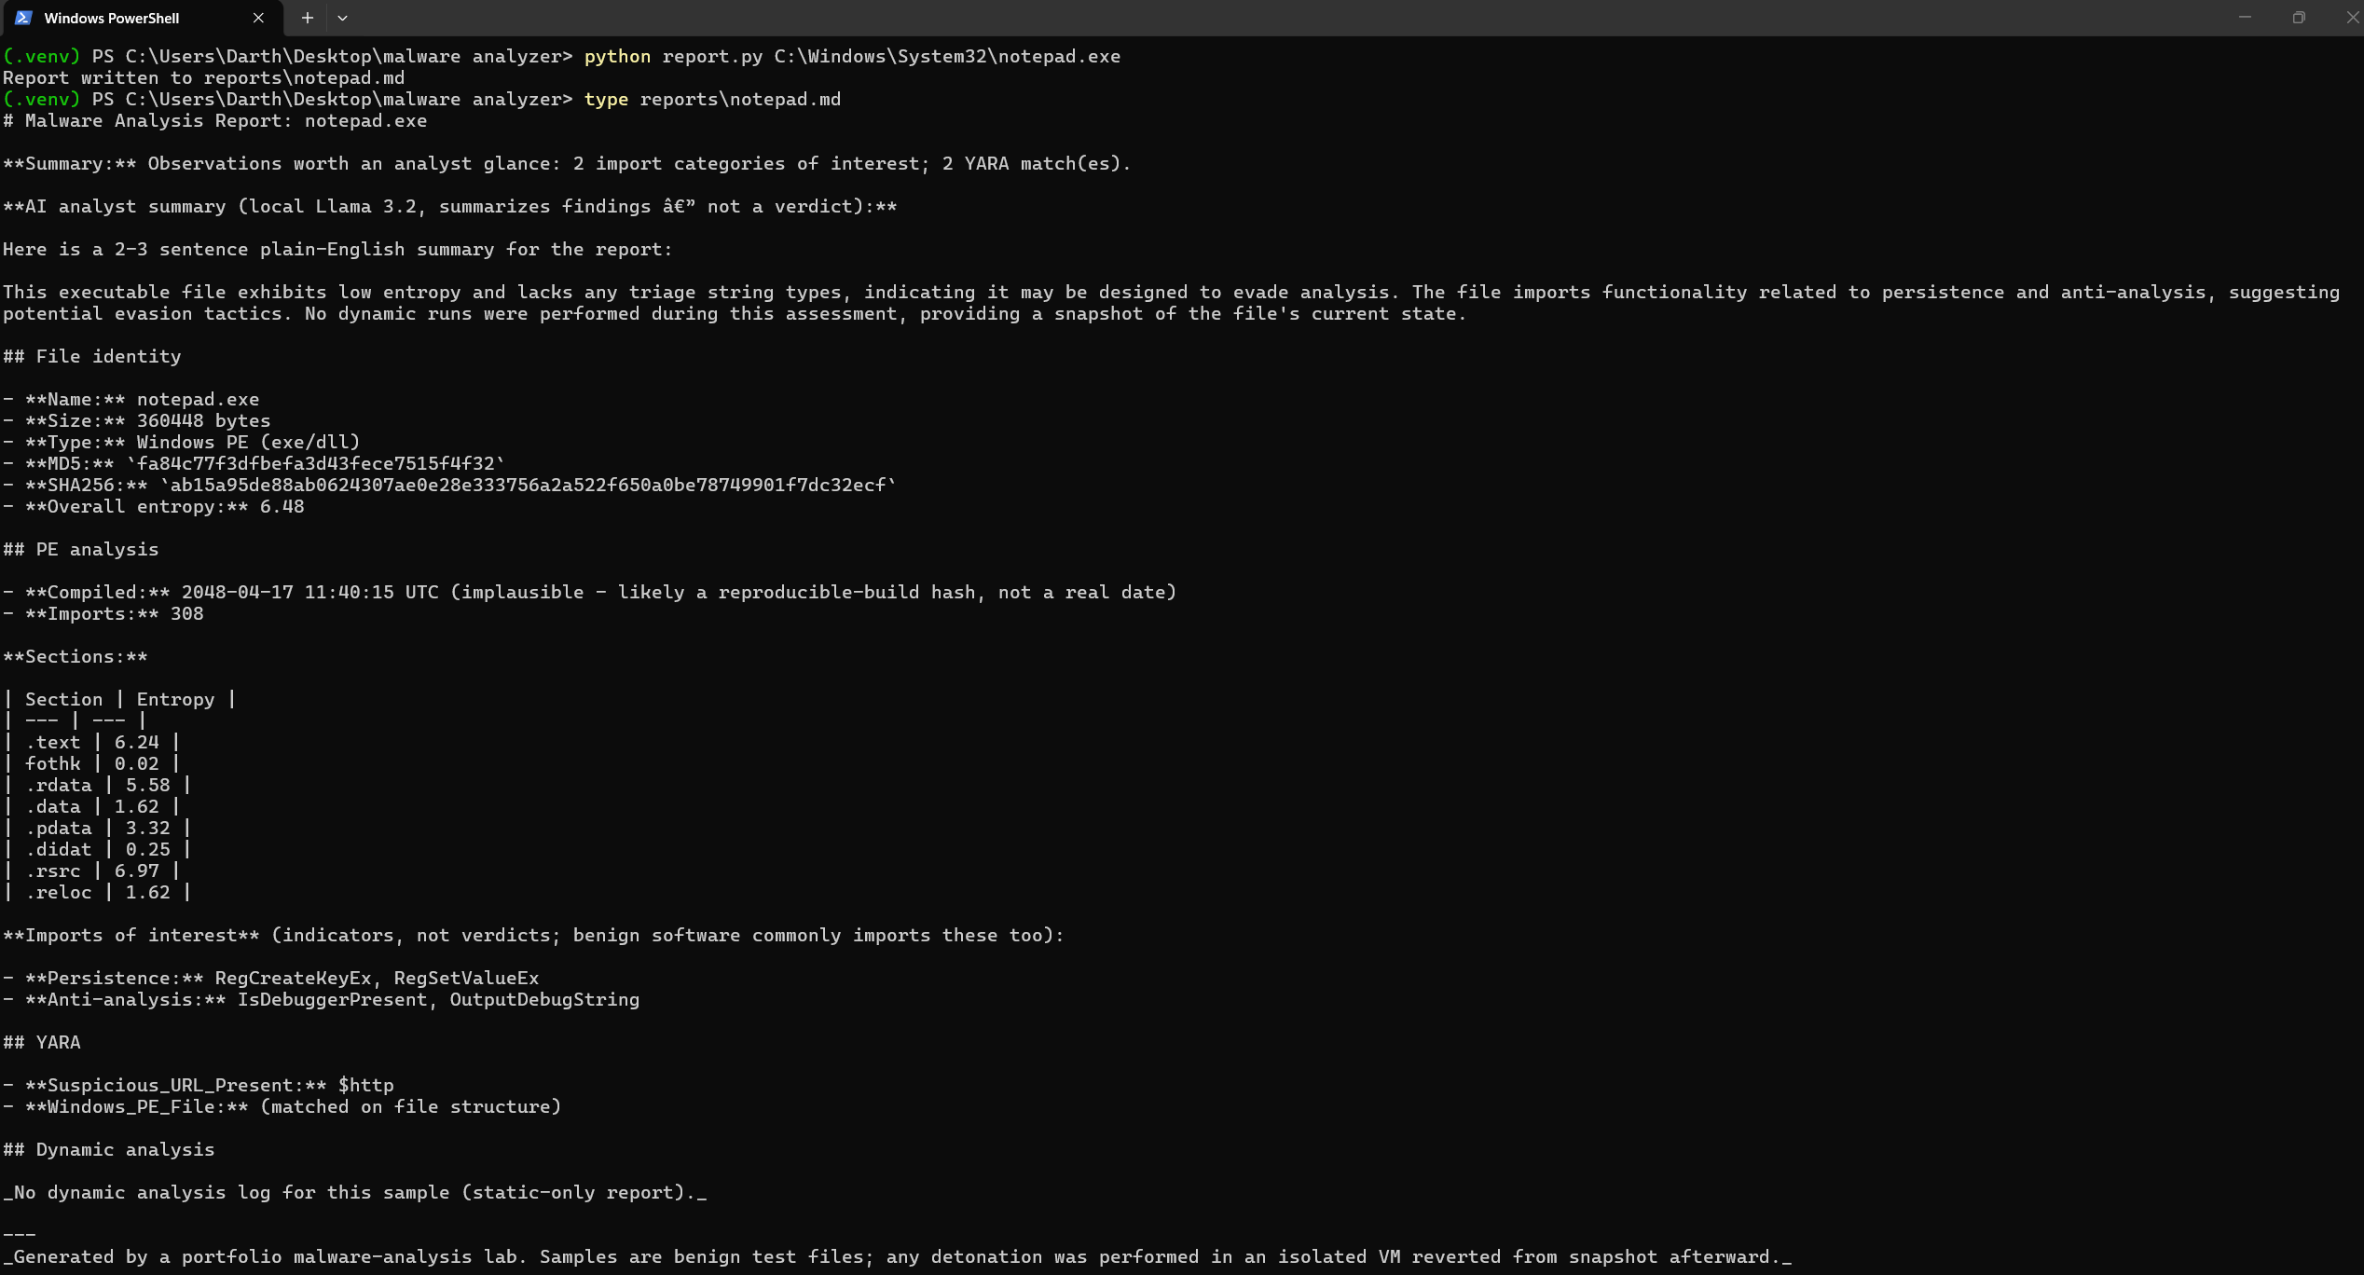The width and height of the screenshot is (2364, 1275).
Task: Click the '**Suspicious_URL_Present:** $http' line
Action: (199, 1086)
